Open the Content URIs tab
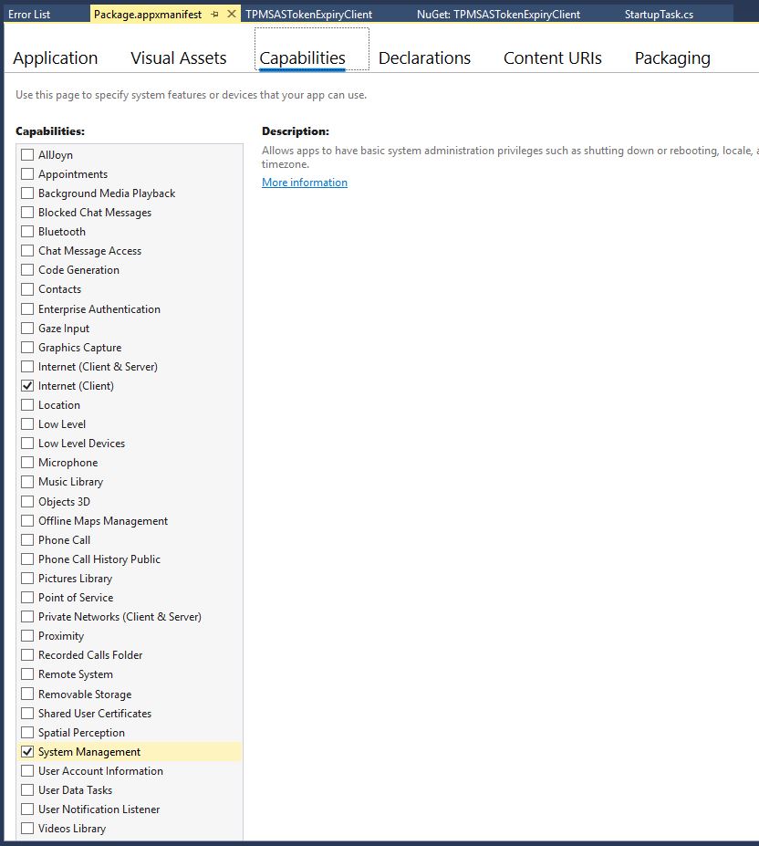759x846 pixels. pos(552,58)
